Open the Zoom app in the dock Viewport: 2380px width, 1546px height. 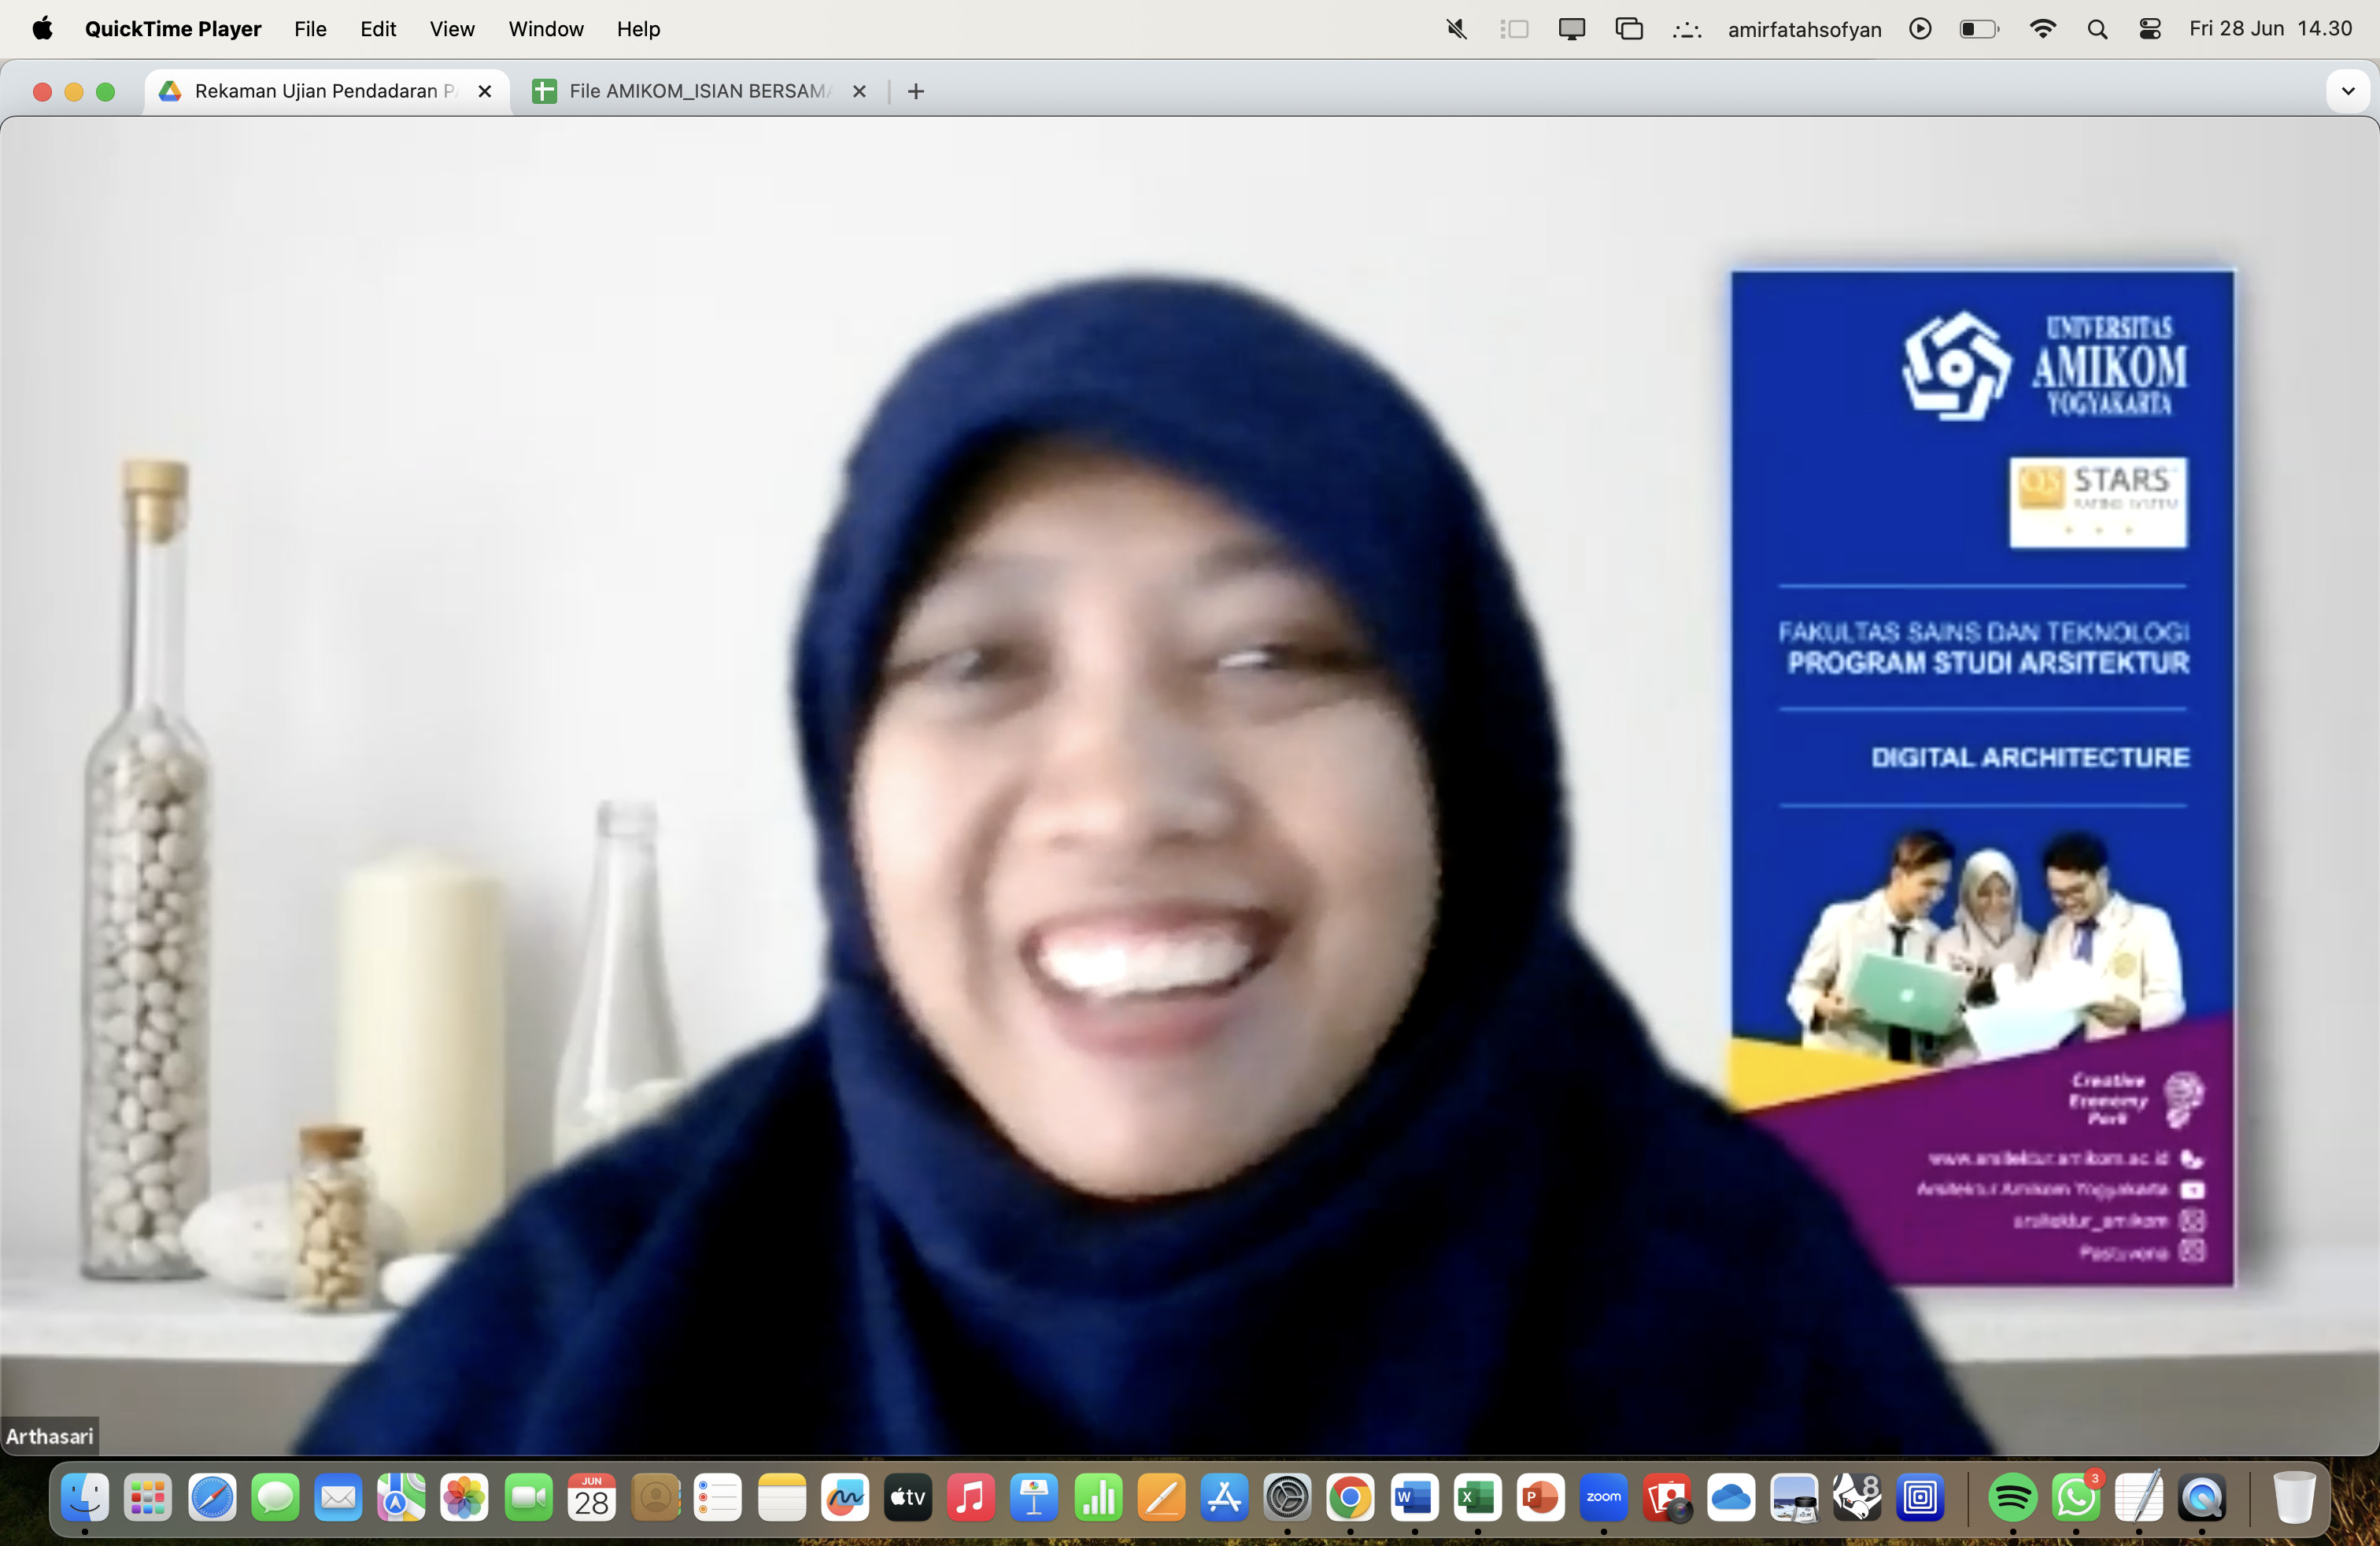coord(1603,1497)
